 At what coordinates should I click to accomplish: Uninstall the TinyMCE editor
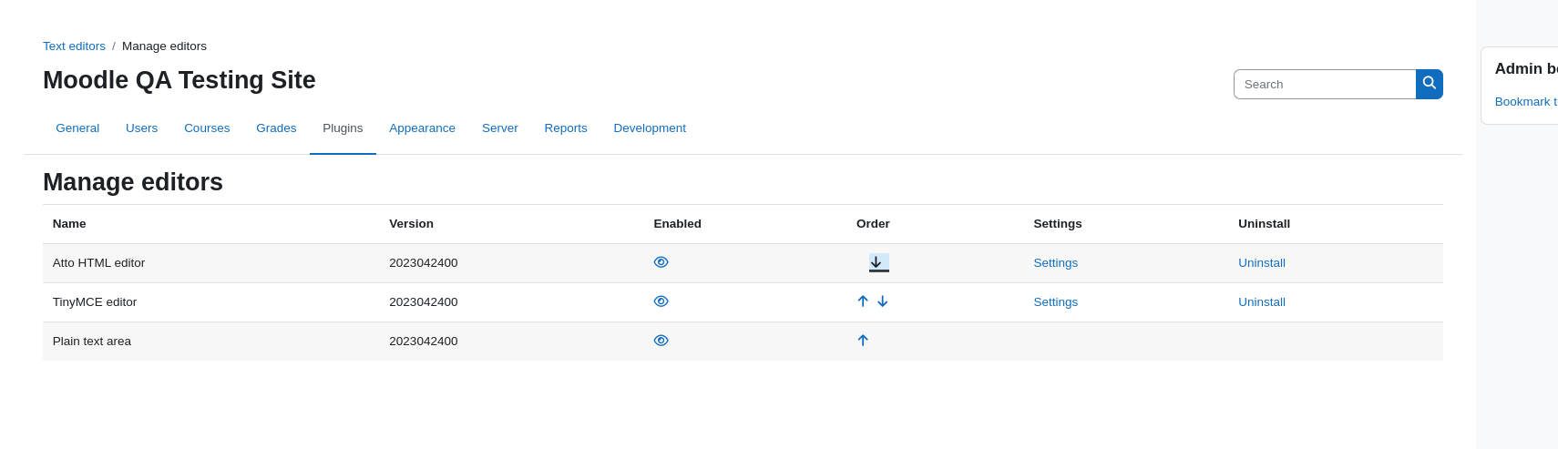tap(1262, 302)
